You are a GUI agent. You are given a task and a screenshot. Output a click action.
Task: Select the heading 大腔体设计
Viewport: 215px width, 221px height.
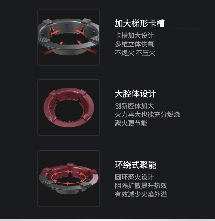136,94
